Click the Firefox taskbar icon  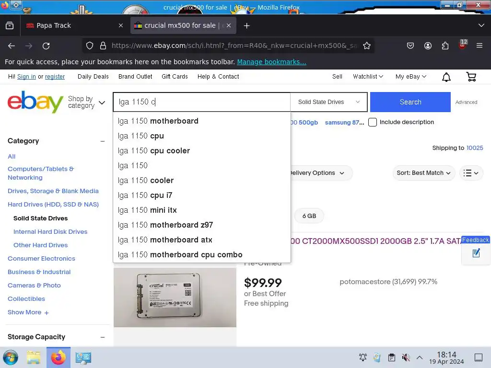tap(58, 357)
